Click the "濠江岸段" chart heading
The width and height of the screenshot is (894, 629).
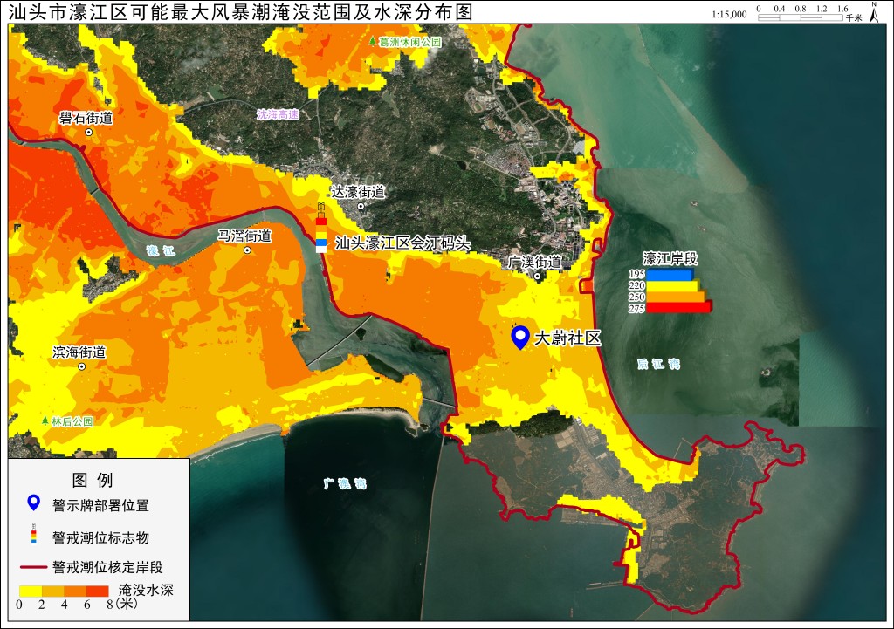670,258
